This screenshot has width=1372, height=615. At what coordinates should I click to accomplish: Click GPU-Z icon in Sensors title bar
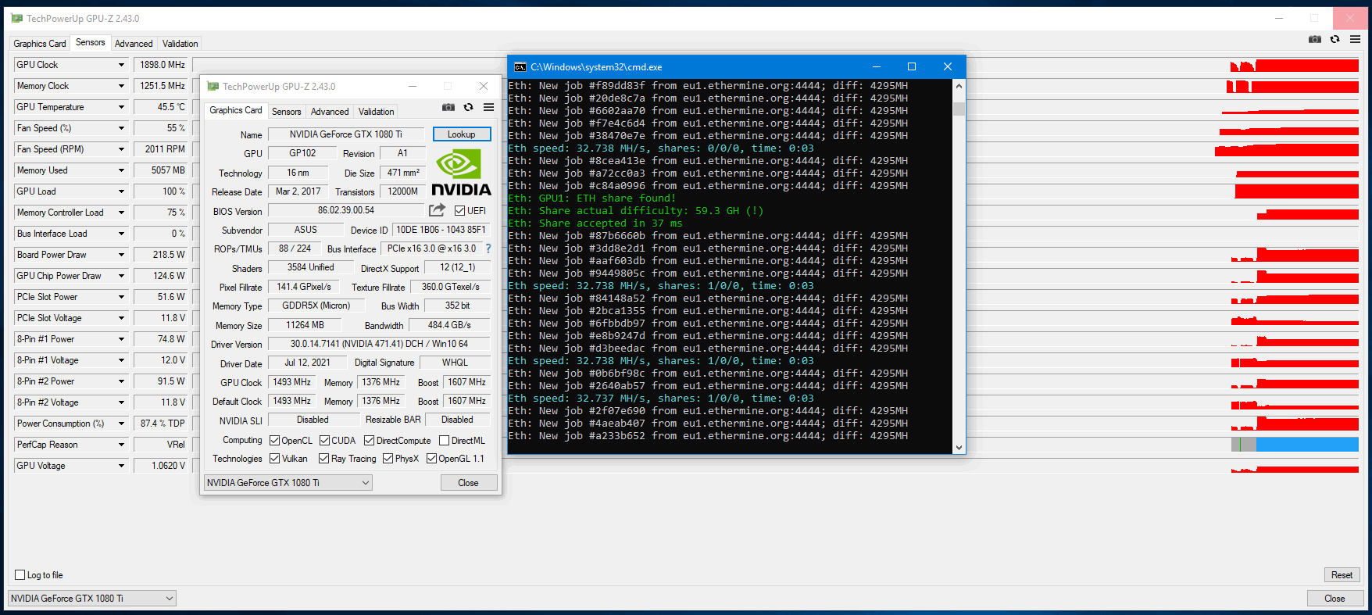click(16, 18)
